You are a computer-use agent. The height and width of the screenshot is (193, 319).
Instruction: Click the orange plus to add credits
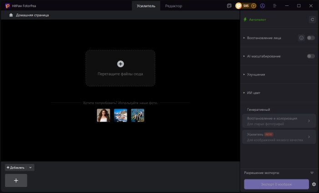click(253, 6)
